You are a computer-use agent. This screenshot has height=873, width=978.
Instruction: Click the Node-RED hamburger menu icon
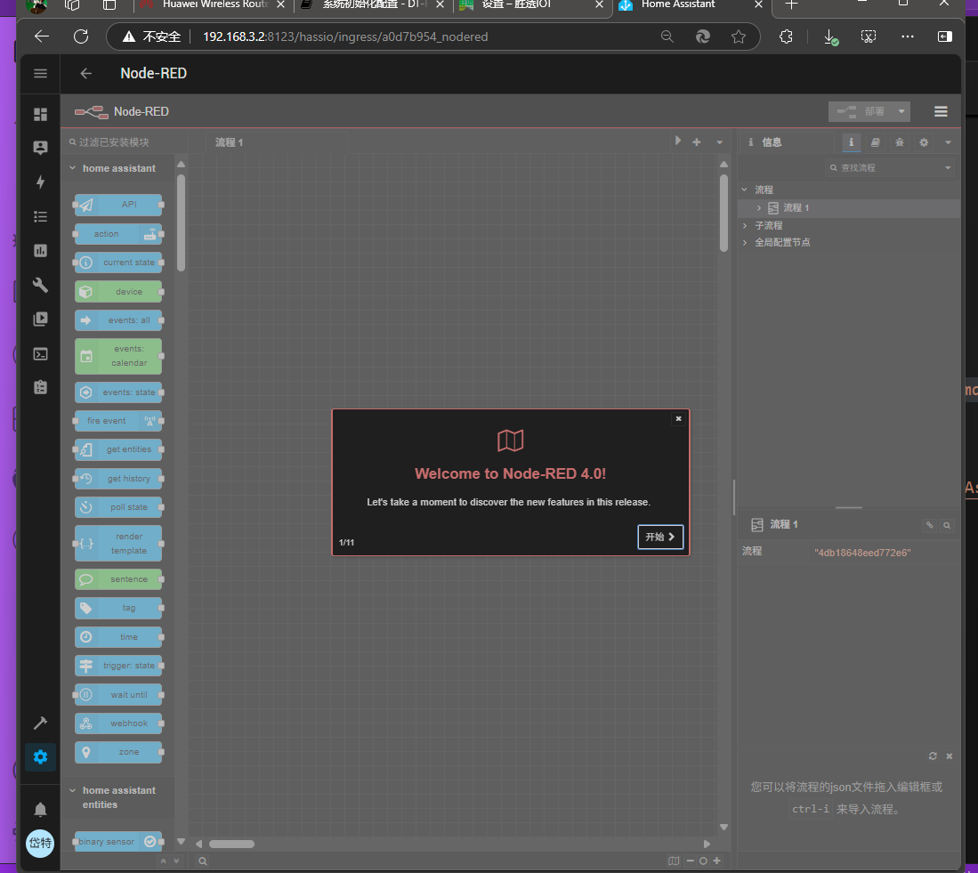[x=941, y=111]
